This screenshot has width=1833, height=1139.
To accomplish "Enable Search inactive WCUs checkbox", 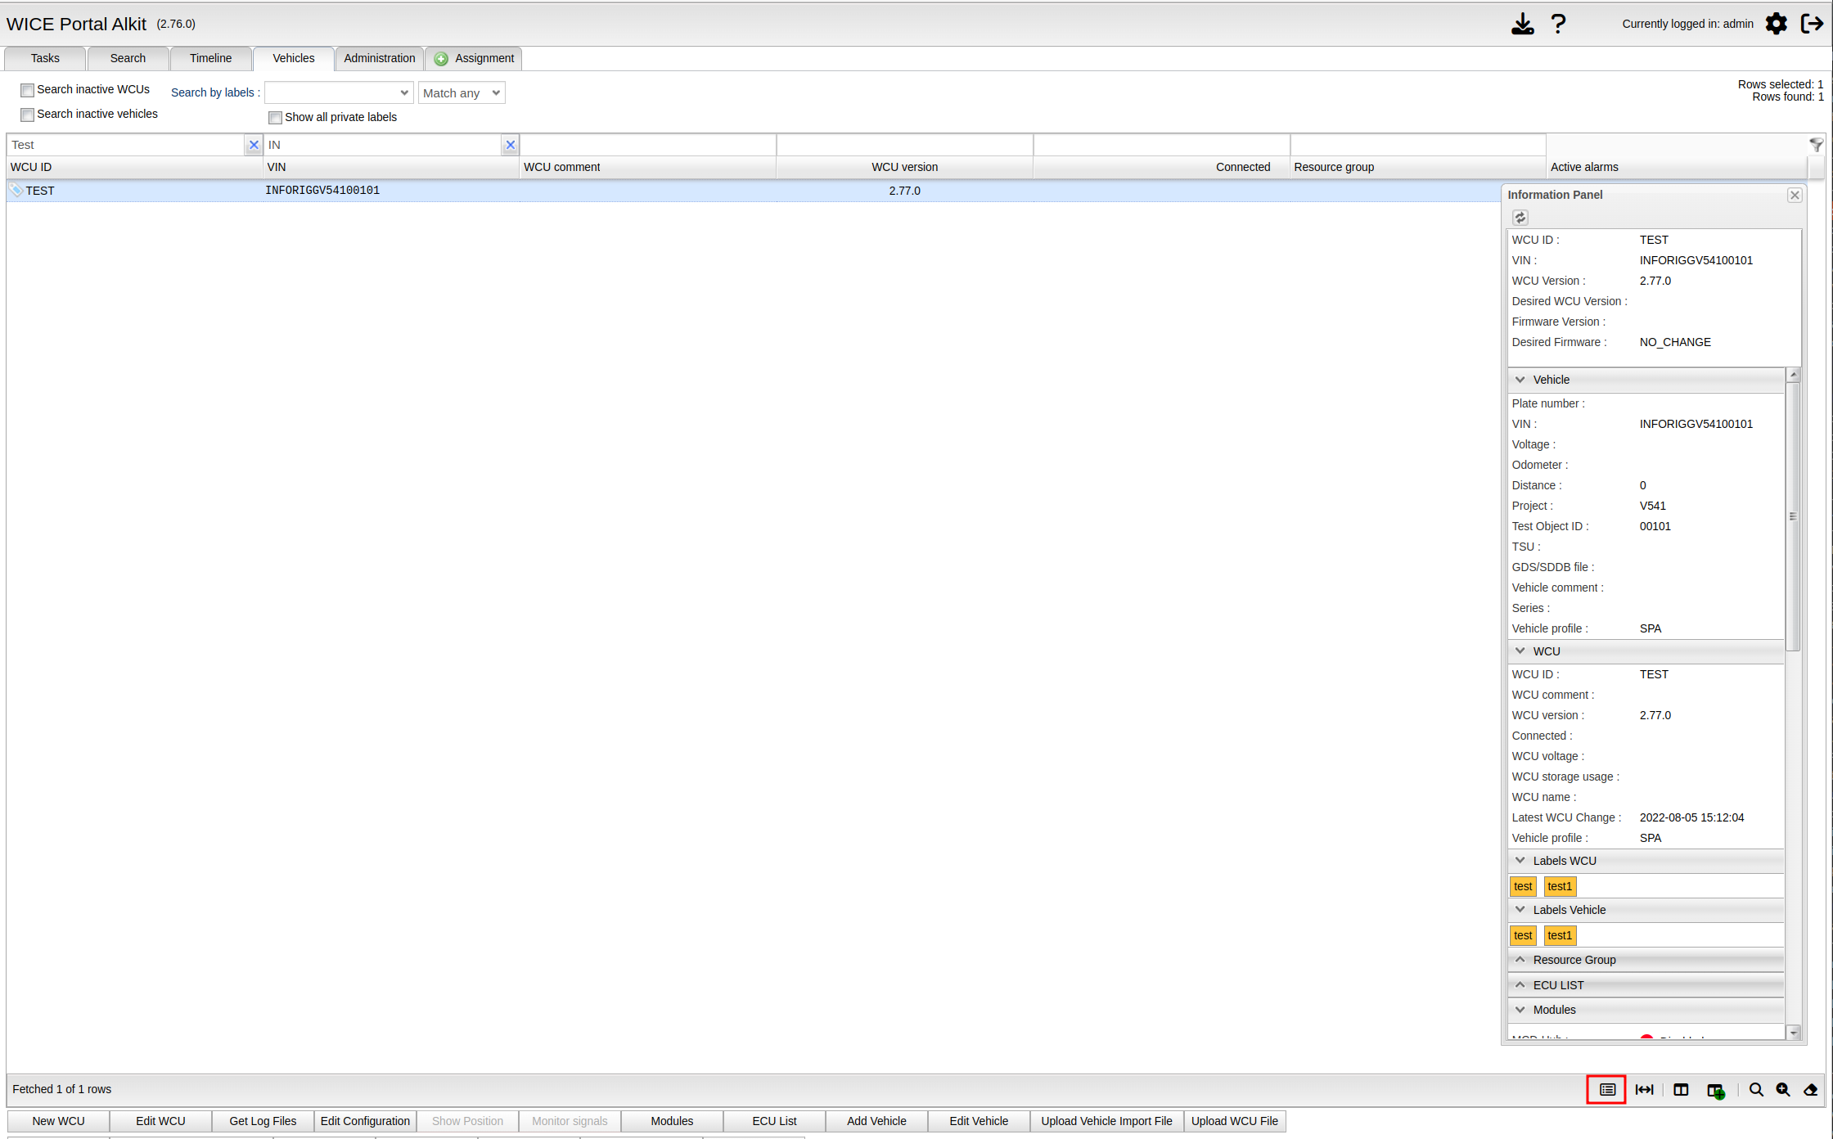I will (28, 90).
